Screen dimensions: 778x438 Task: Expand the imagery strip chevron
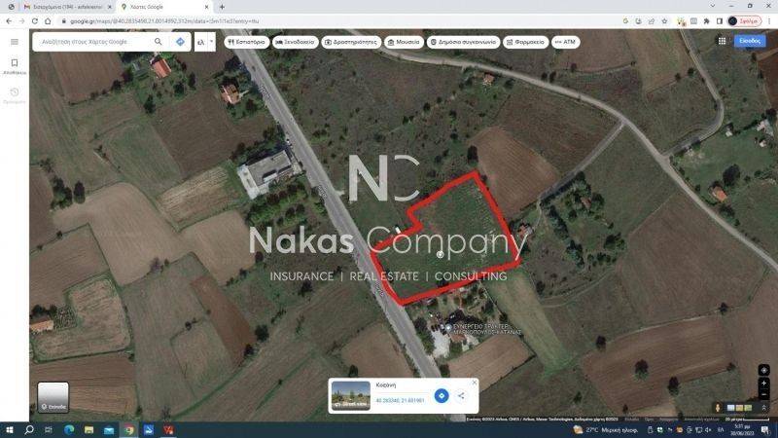coord(763,408)
